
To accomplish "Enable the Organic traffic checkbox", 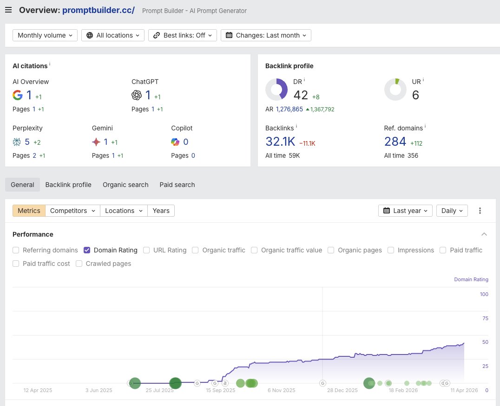I will [195, 250].
